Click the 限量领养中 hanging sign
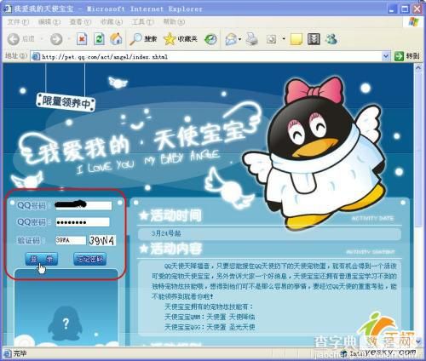This screenshot has width=426, height=361. 66,102
